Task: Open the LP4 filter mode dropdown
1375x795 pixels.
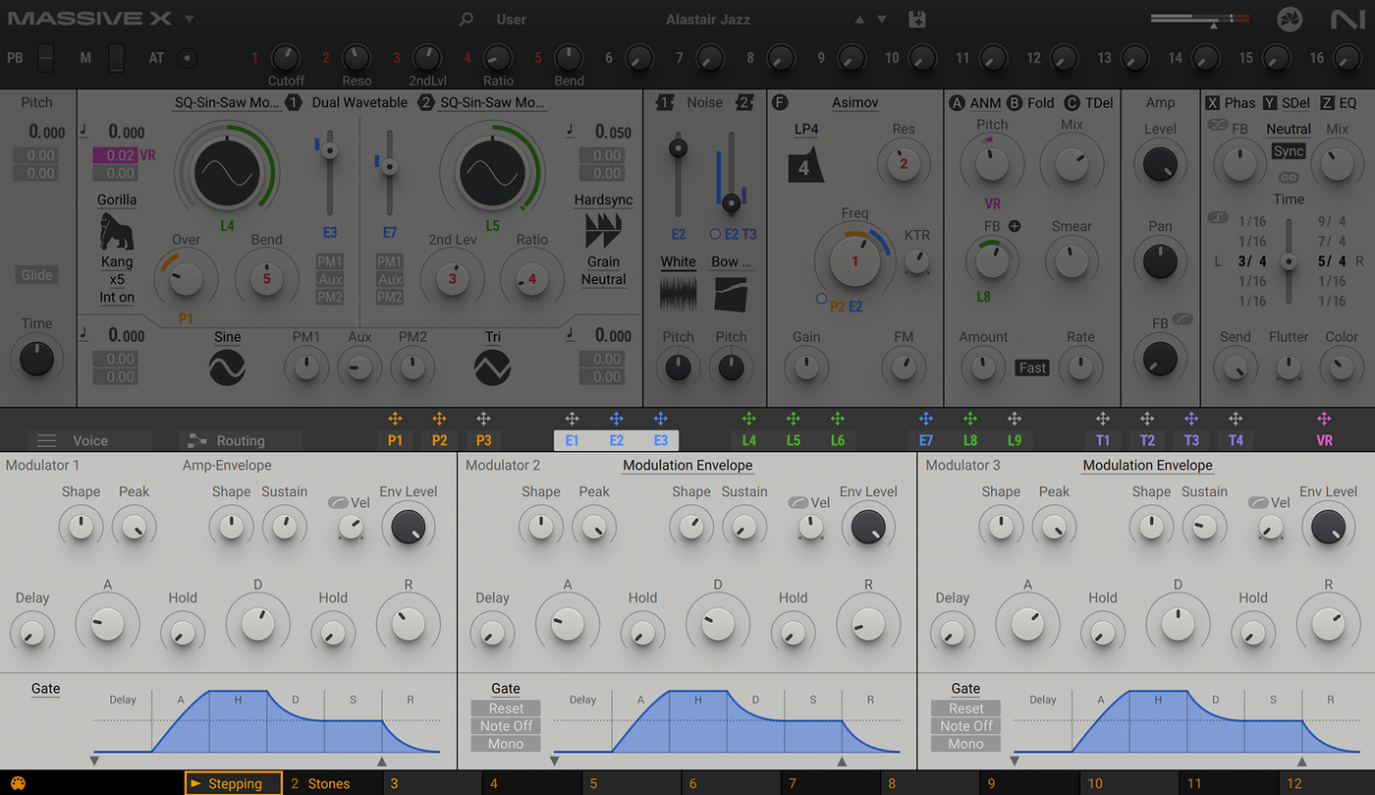Action: (x=805, y=129)
